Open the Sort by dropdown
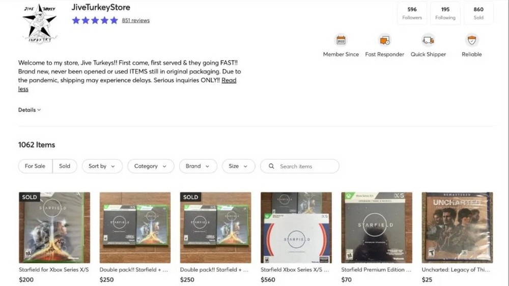Image resolution: width=509 pixels, height=286 pixels. click(x=102, y=166)
